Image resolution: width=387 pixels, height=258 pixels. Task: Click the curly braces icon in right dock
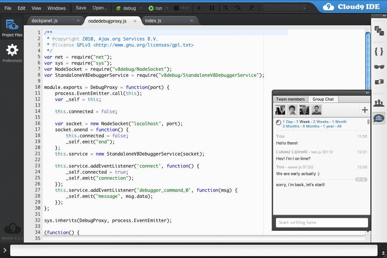[x=379, y=52]
